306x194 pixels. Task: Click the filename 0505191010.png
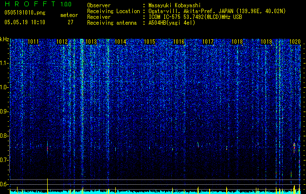[x=25, y=13]
